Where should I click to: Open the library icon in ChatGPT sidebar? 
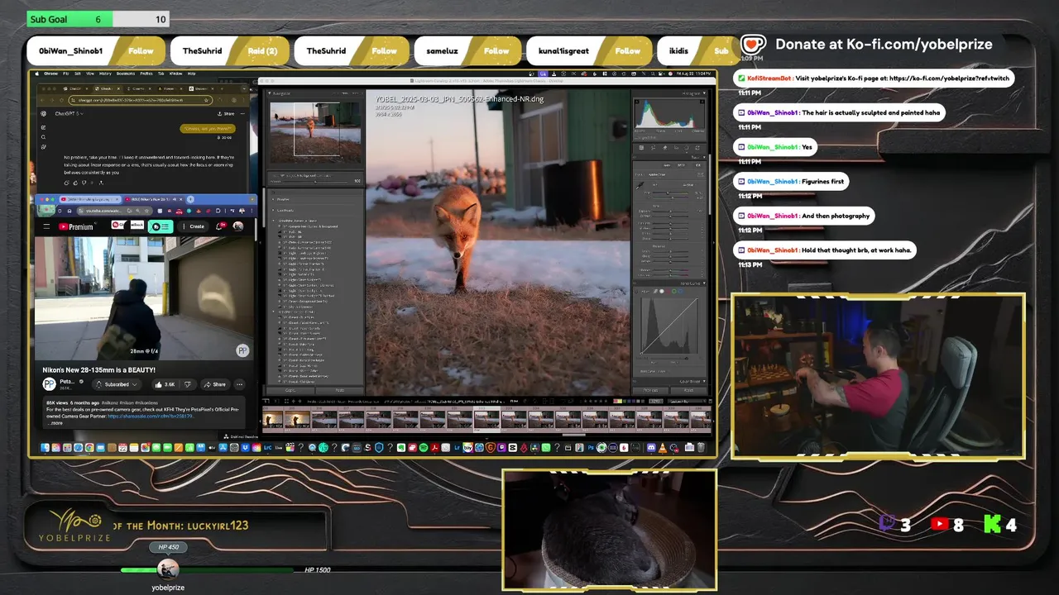(x=44, y=147)
